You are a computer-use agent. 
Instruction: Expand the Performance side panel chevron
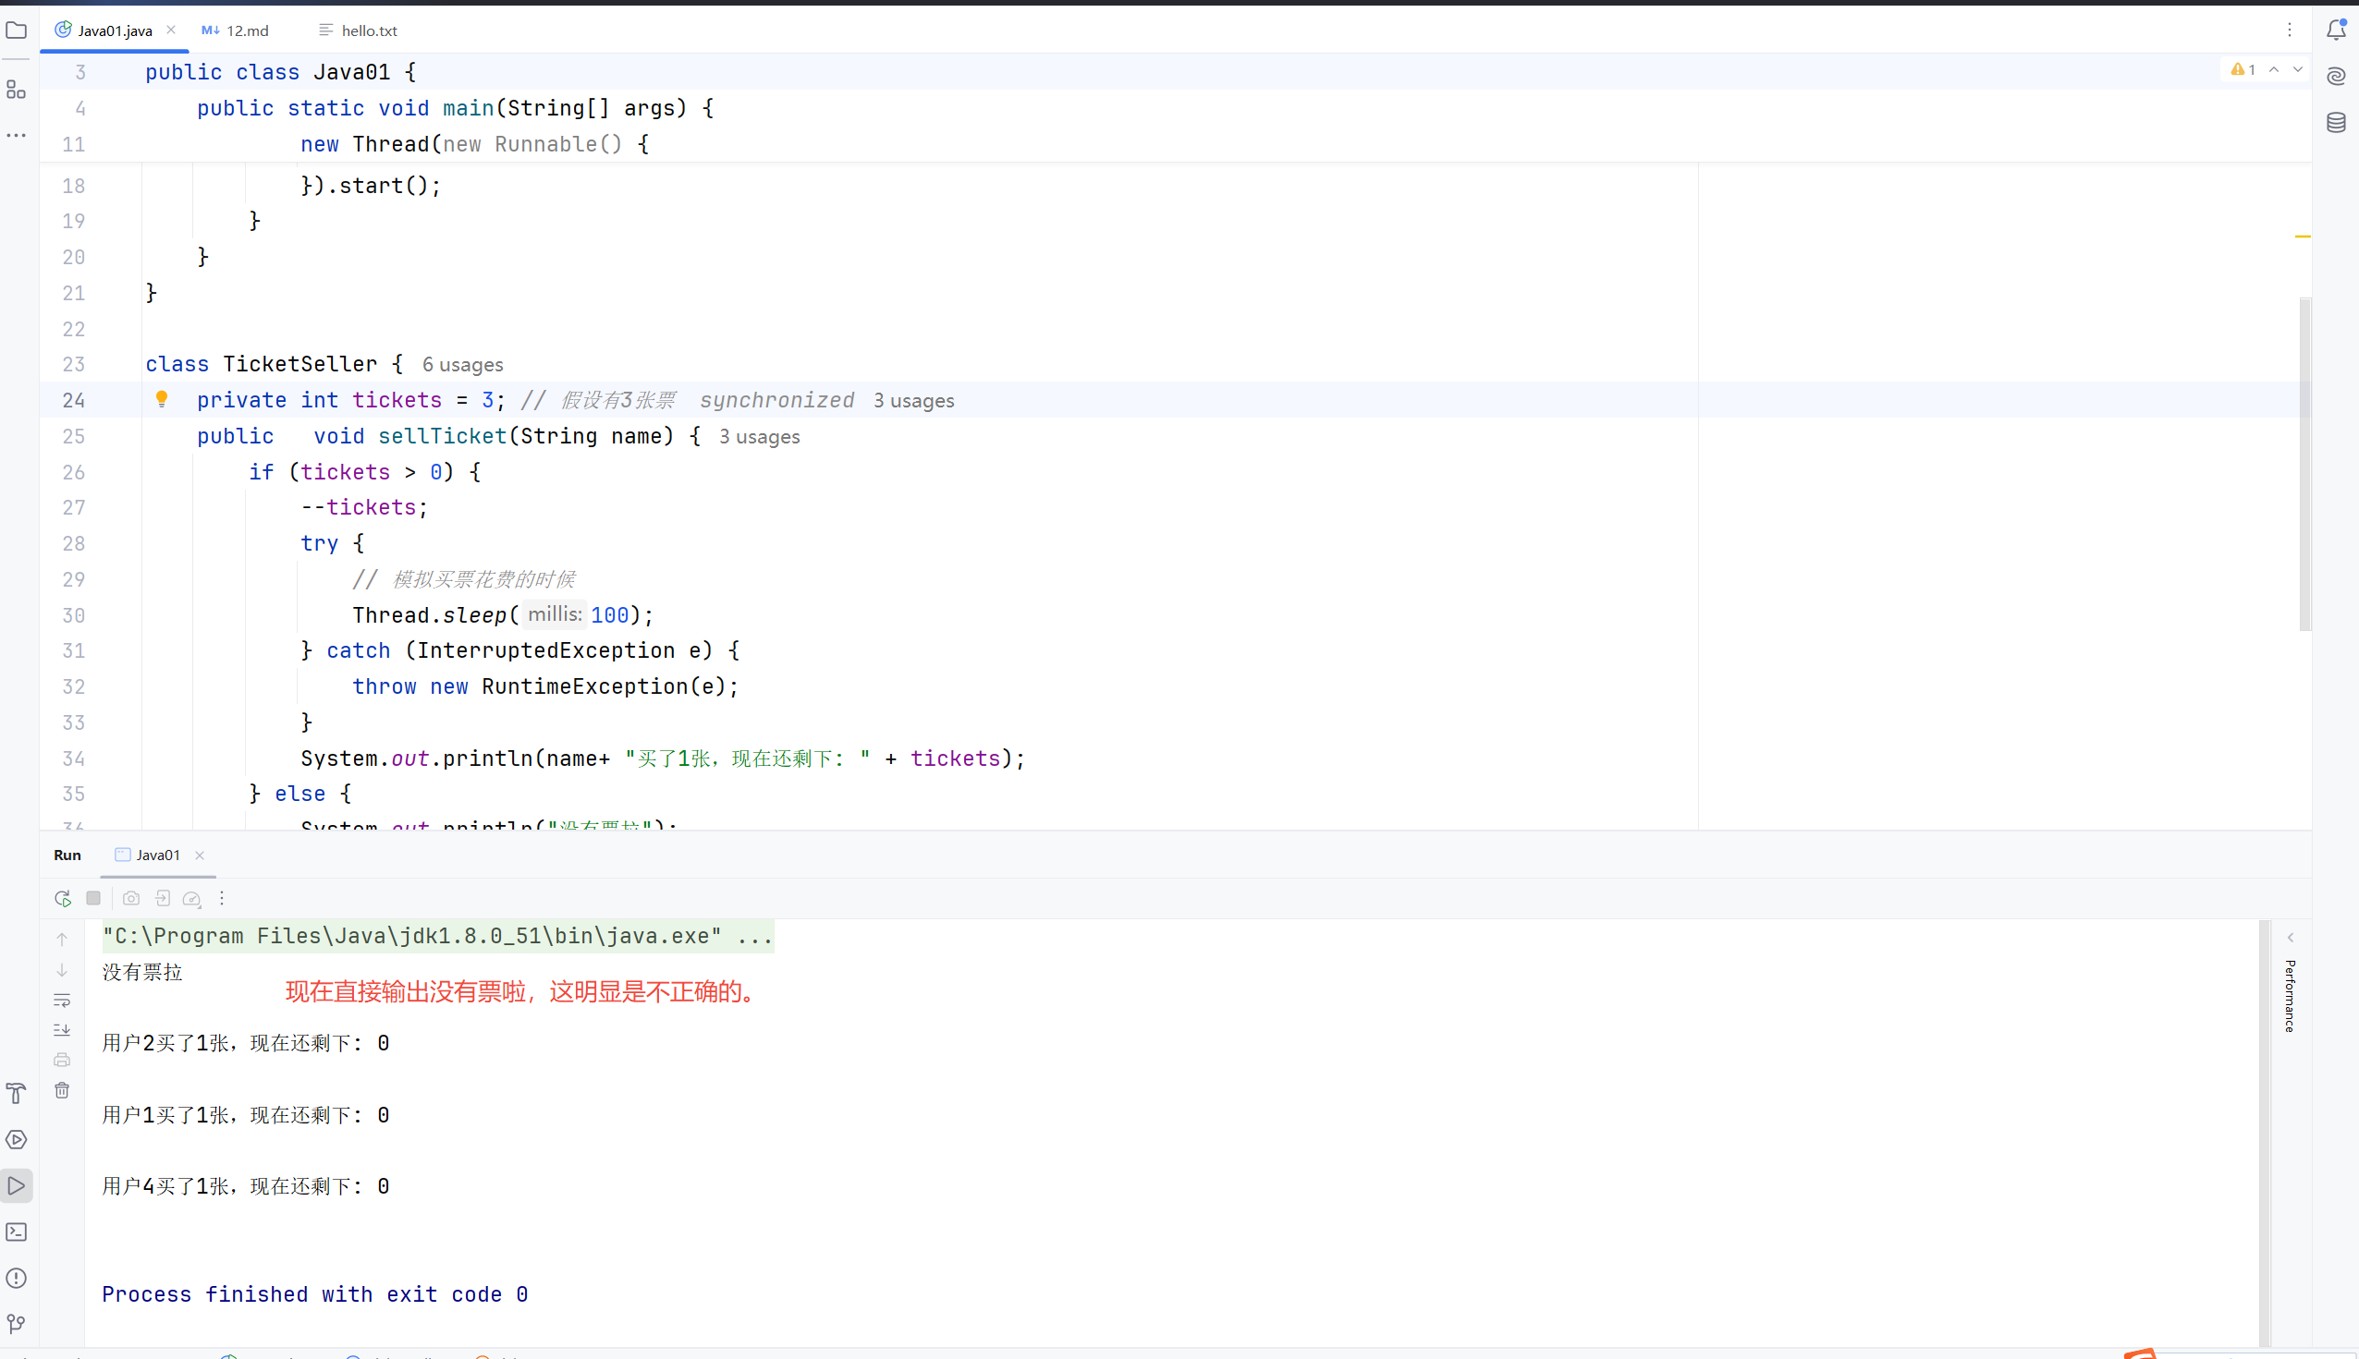(2290, 937)
